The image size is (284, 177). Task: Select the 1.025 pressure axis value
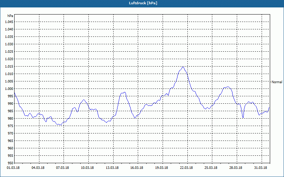point(9,51)
